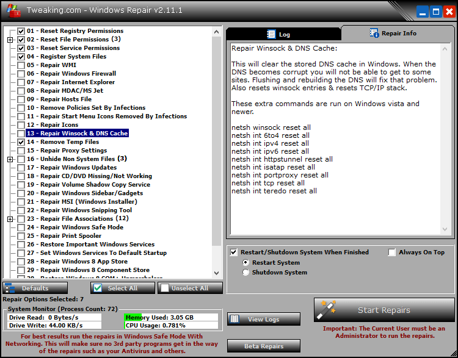Click the empty box icon on Unselect All
The width and height of the screenshot is (458, 358).
click(165, 288)
